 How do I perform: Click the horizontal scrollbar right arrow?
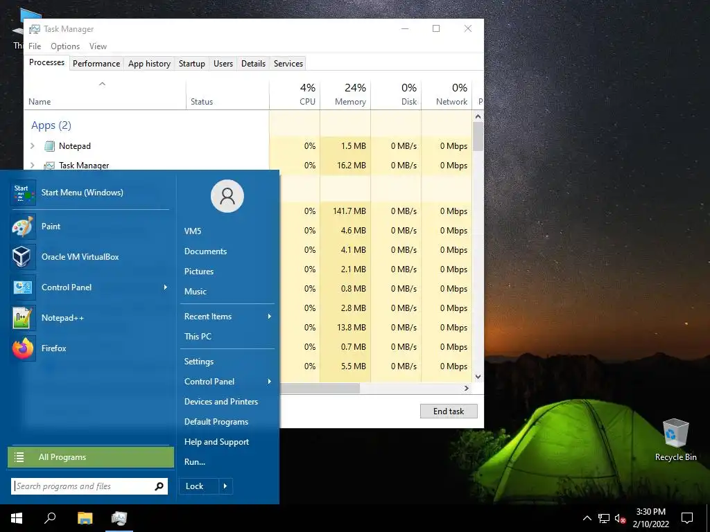pyautogui.click(x=467, y=388)
